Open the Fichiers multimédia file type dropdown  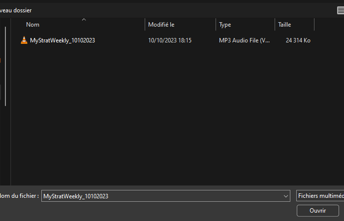(x=320, y=196)
